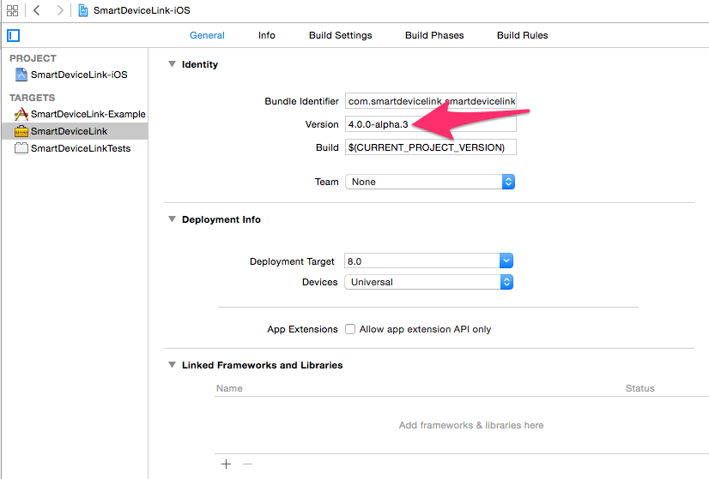Click the TARGETS section heading

coord(32,98)
